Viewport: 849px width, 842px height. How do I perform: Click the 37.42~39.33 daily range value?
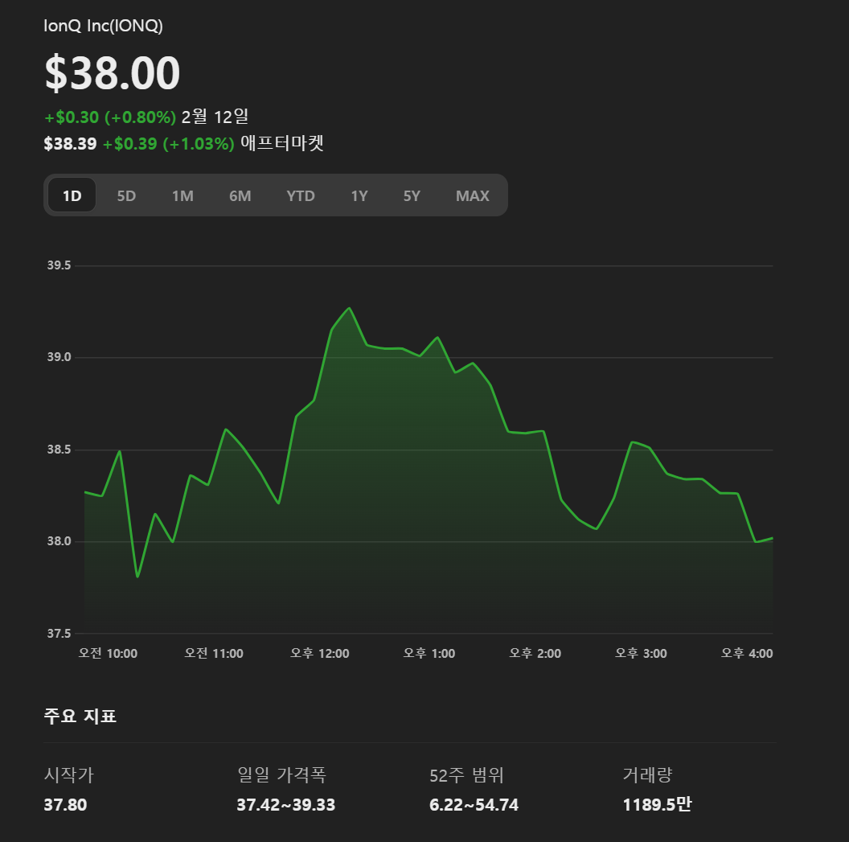point(286,805)
